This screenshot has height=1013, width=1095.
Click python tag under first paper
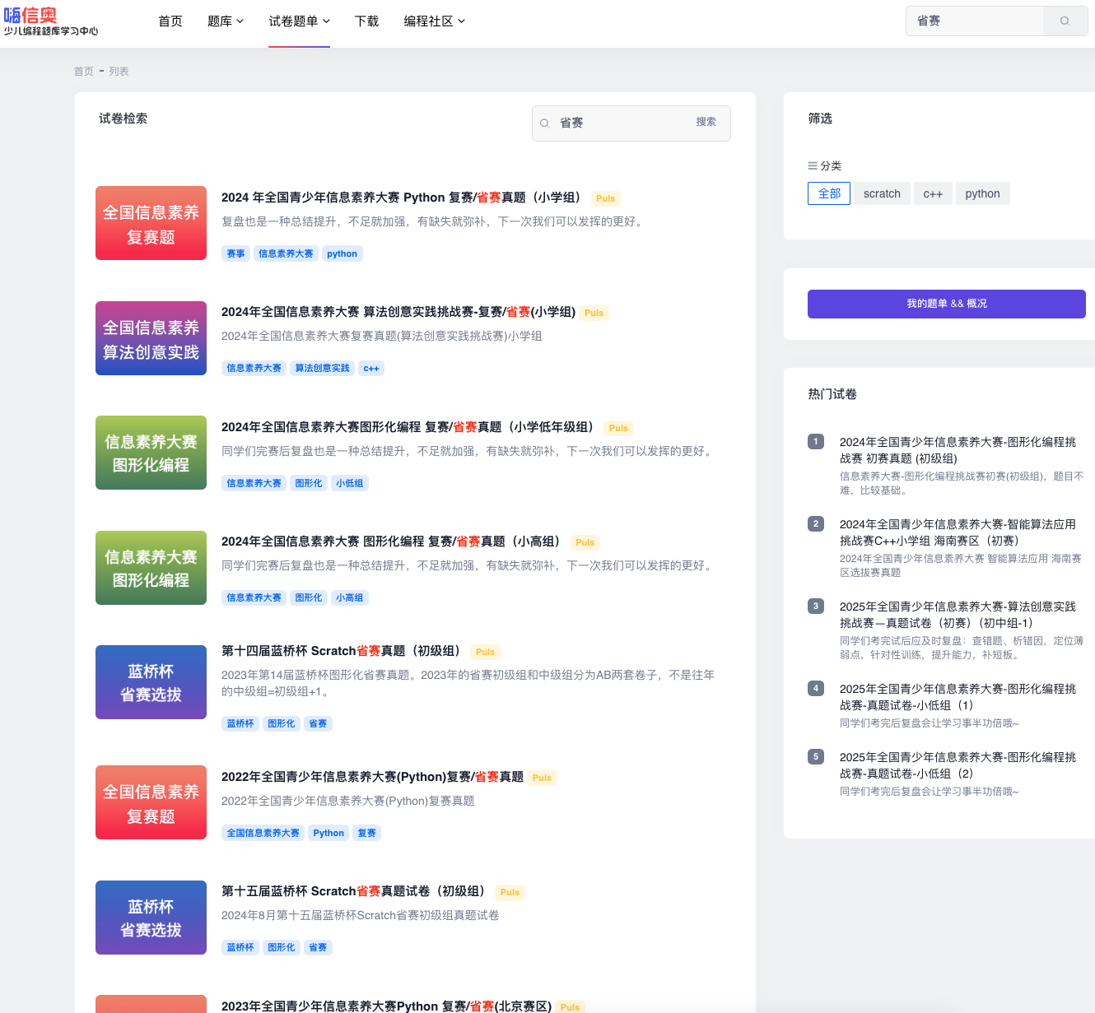(x=342, y=253)
